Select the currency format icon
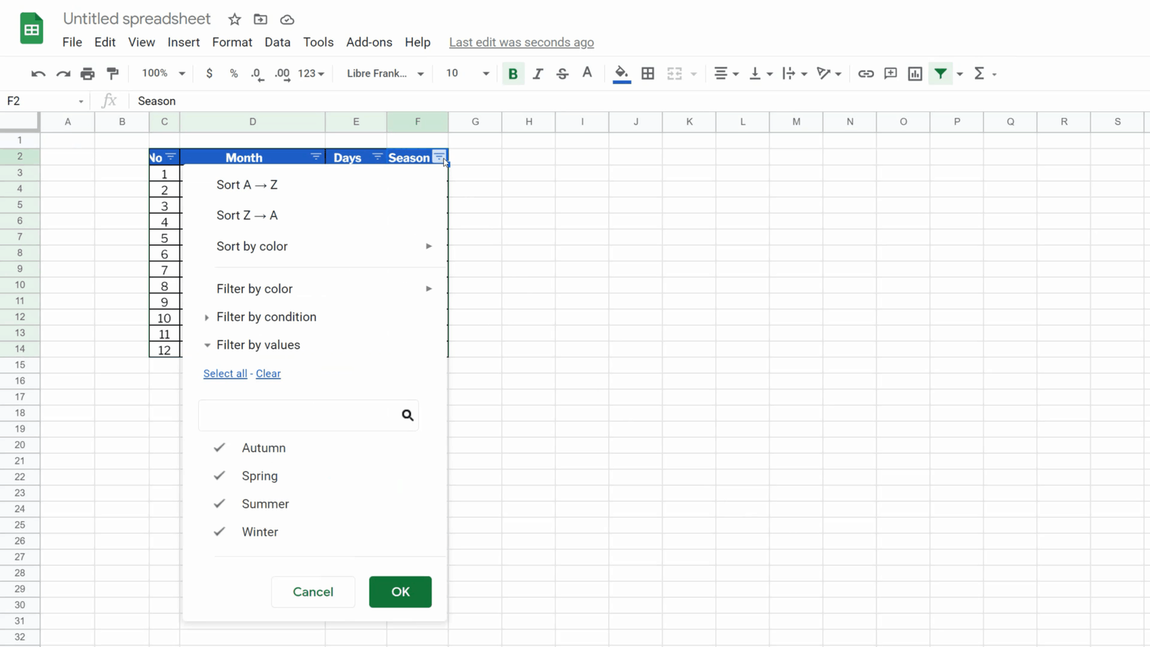 209,74
